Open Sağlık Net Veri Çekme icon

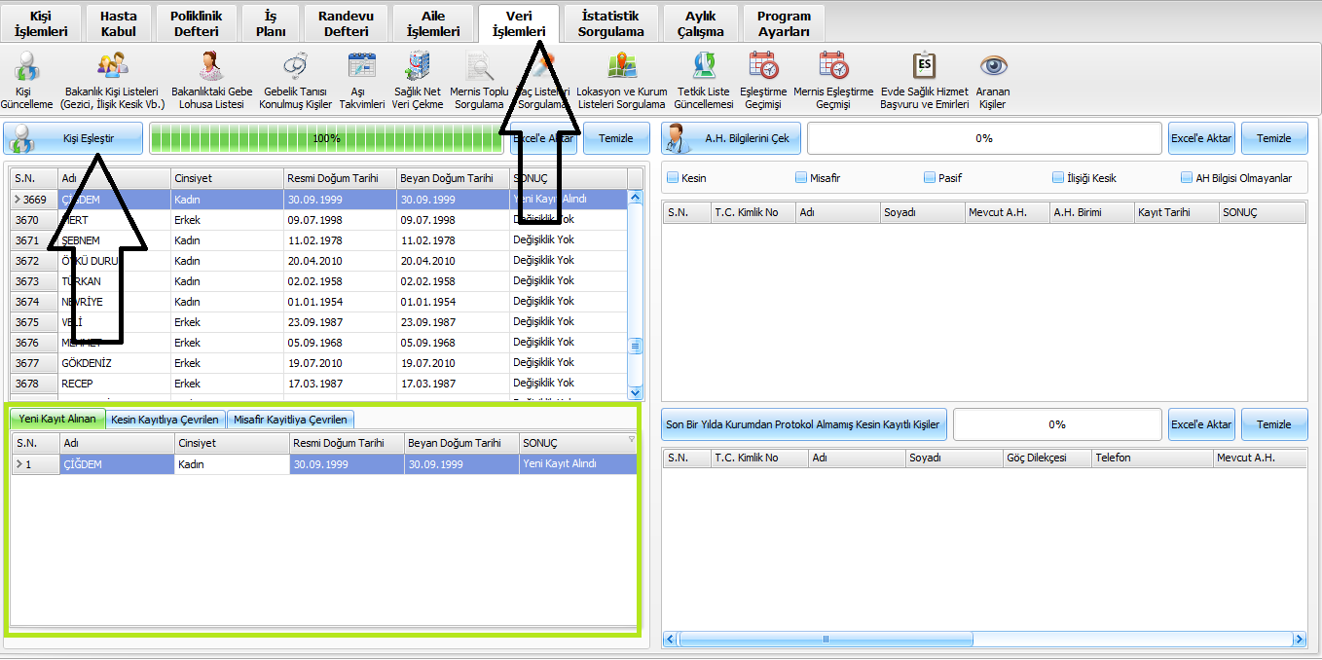click(x=418, y=67)
